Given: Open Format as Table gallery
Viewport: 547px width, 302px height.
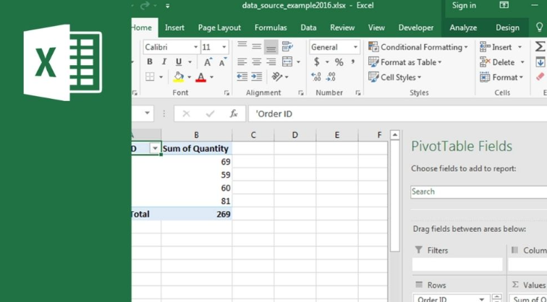Looking at the screenshot, I should pyautogui.click(x=405, y=62).
